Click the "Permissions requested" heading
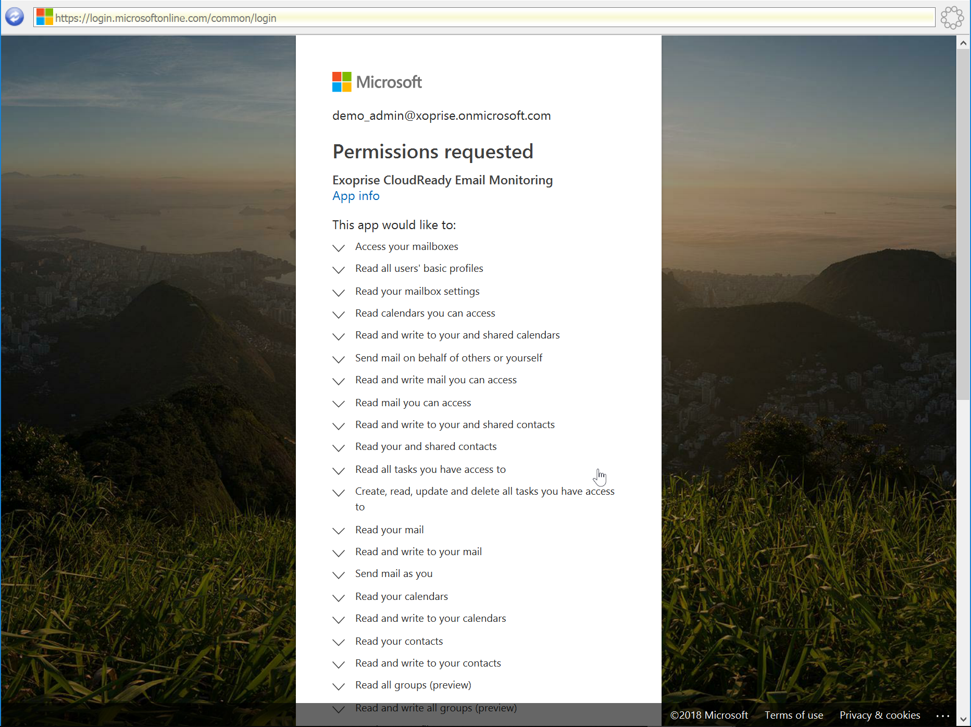 (x=433, y=152)
